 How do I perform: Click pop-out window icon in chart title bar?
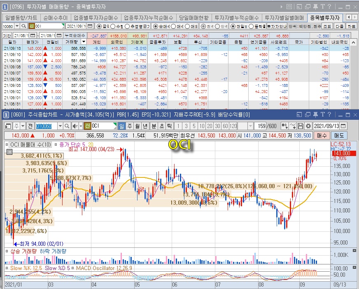click(x=308, y=114)
